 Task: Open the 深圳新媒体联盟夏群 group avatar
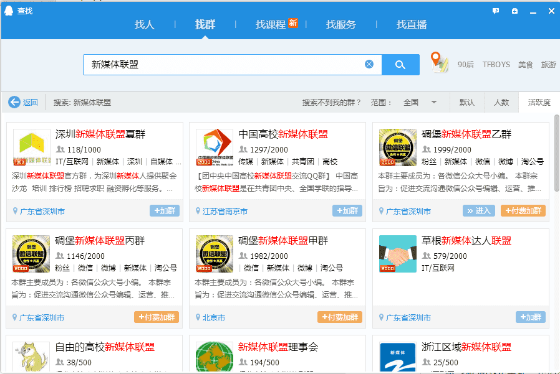click(31, 148)
